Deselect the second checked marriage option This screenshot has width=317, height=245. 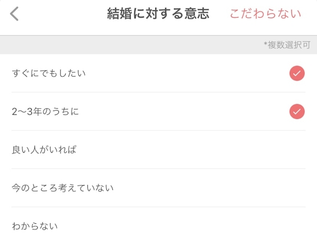(x=297, y=112)
